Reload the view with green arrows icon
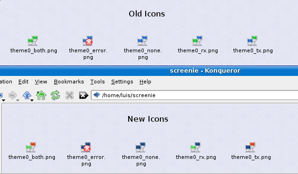The width and height of the screenshot is (298, 174). tap(55, 95)
